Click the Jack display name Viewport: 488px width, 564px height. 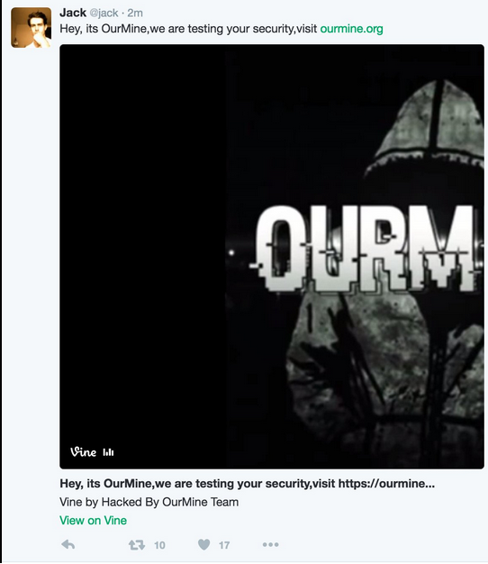[73, 13]
